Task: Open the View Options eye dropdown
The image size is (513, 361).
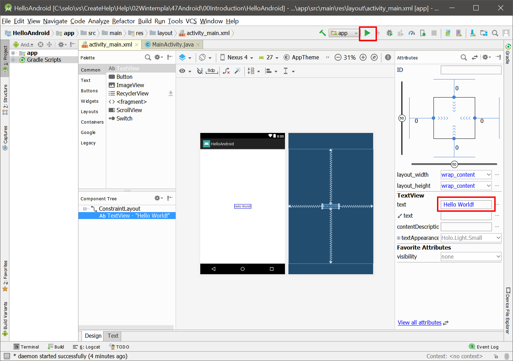Action: pyautogui.click(x=185, y=71)
